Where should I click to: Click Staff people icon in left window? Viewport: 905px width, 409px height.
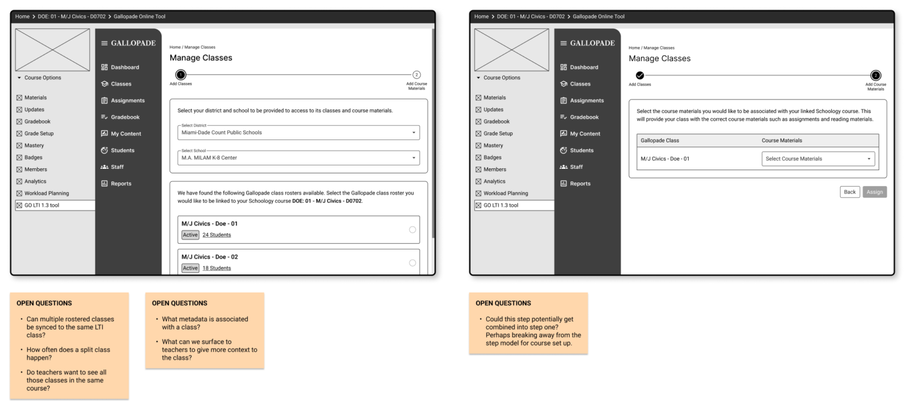(x=104, y=167)
